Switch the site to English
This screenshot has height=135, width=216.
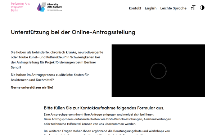pos(151,8)
